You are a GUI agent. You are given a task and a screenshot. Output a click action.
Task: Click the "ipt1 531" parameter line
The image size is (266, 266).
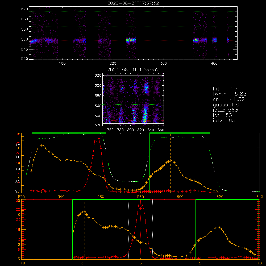tap(224, 115)
